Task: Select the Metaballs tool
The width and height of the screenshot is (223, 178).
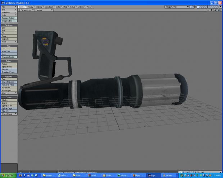Action: tap(9, 88)
